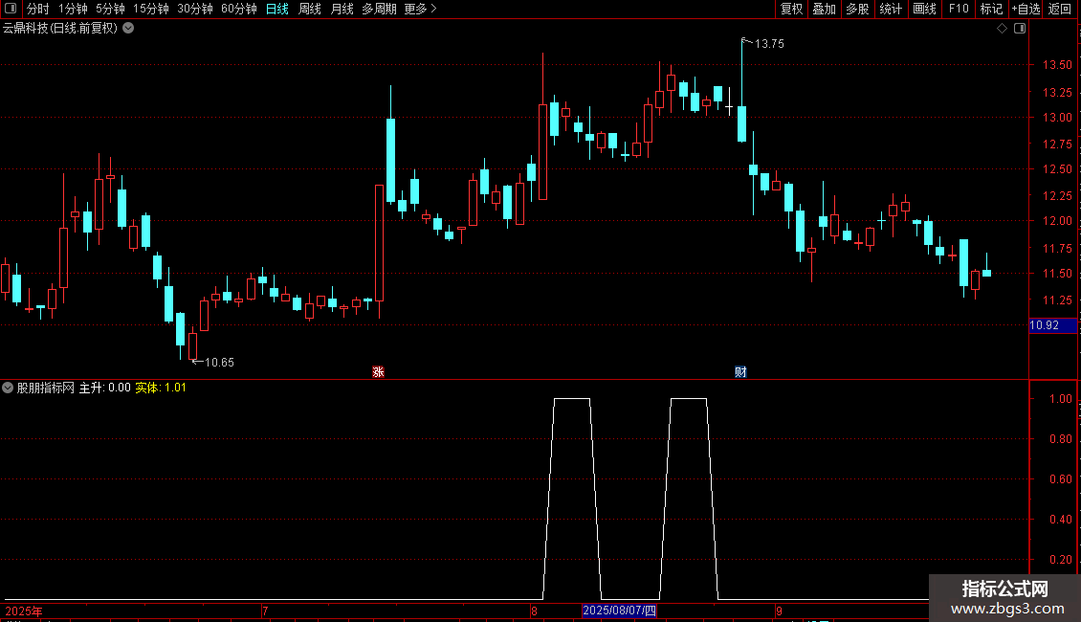Toggle the left sidebar panel icon
Screen dimensions: 1081x622
tap(11, 9)
